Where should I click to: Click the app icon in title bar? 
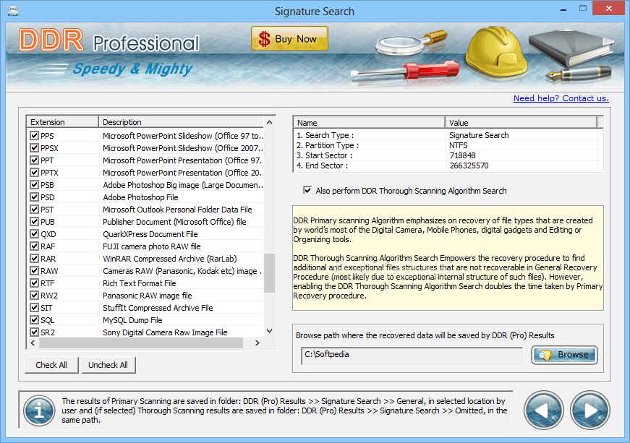pos(13,11)
